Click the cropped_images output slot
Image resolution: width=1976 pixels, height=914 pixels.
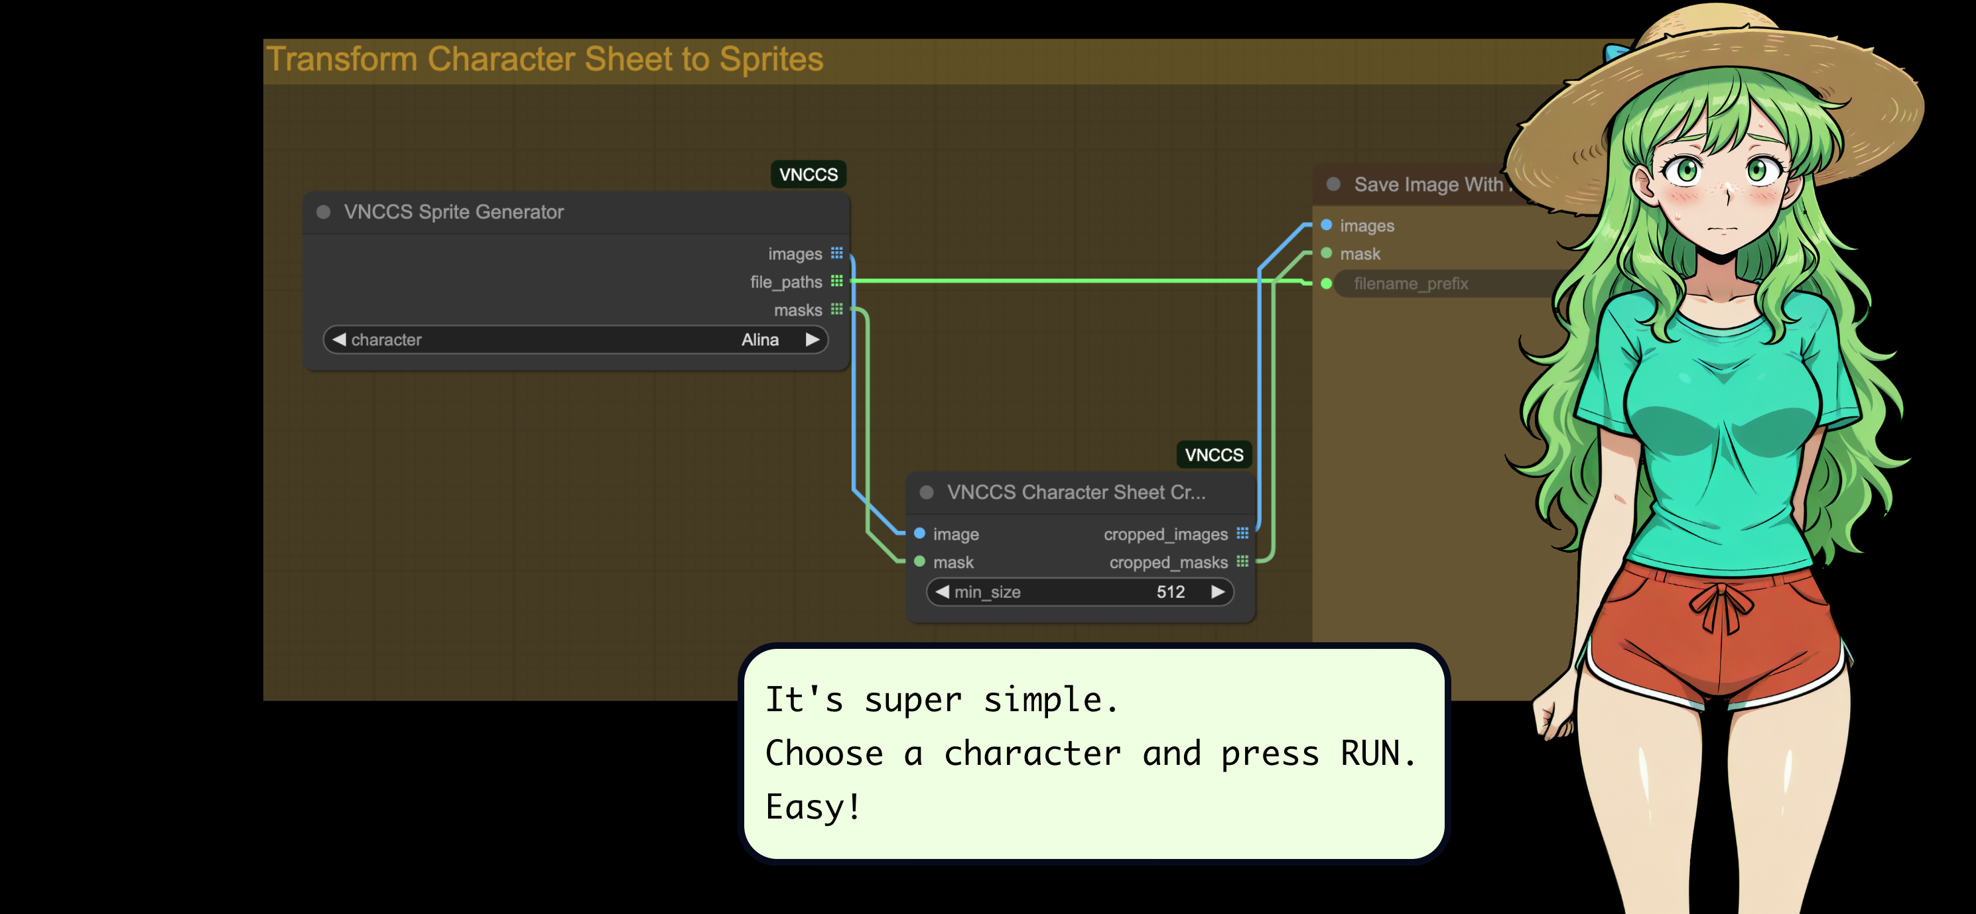pos(1242,534)
